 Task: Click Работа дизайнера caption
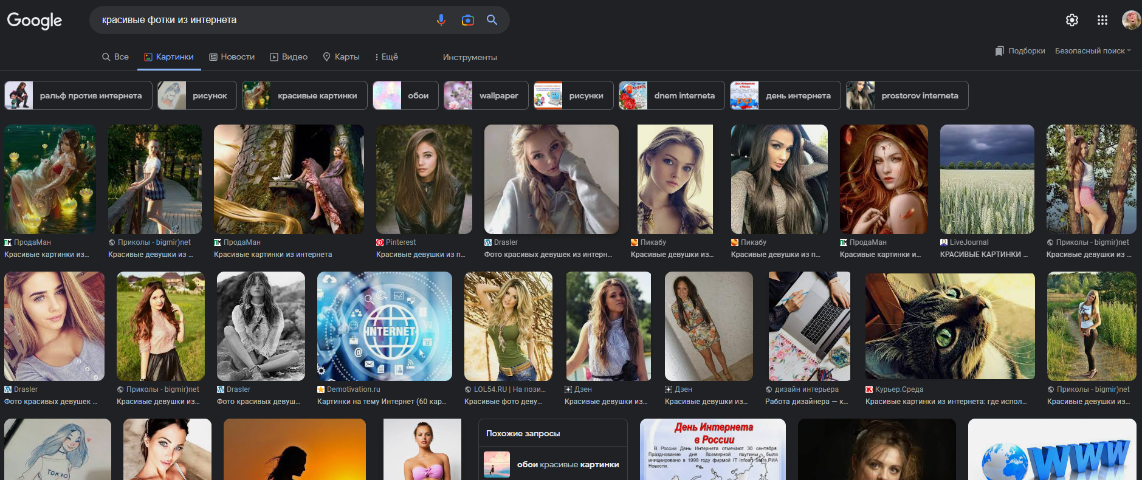[807, 402]
